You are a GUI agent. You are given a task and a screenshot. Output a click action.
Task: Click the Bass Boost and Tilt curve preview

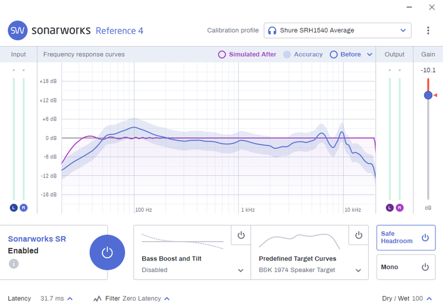(183, 242)
